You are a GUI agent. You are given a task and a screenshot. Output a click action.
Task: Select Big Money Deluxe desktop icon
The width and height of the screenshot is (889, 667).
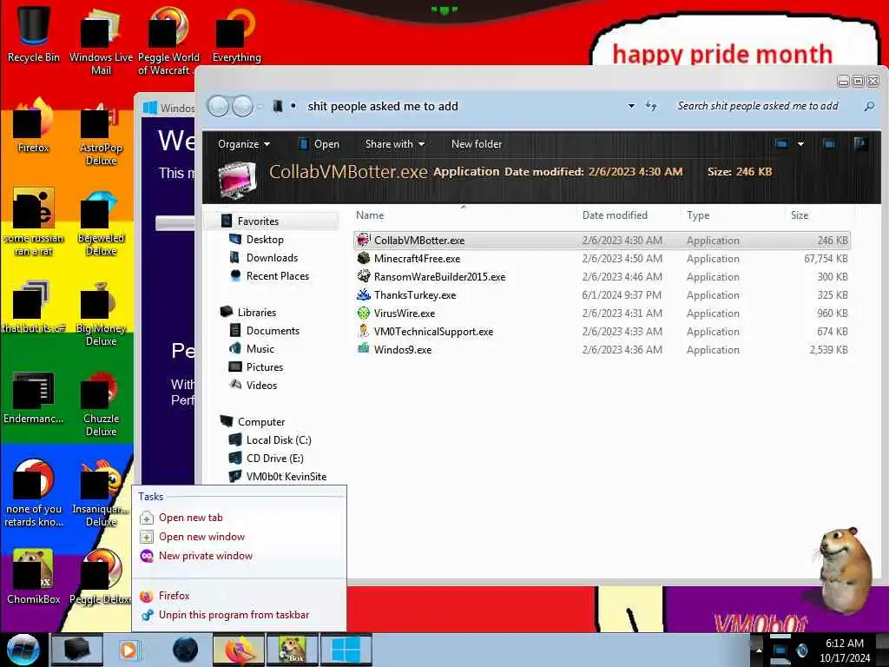pyautogui.click(x=101, y=314)
